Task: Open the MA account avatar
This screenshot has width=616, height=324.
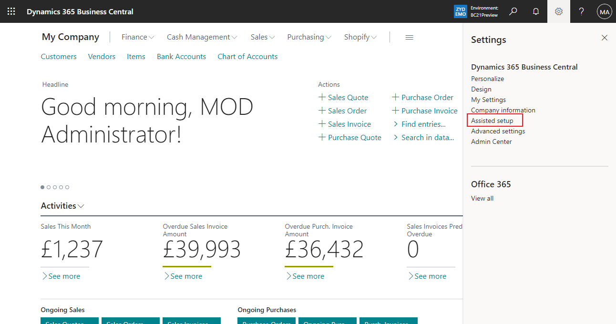Action: [604, 11]
